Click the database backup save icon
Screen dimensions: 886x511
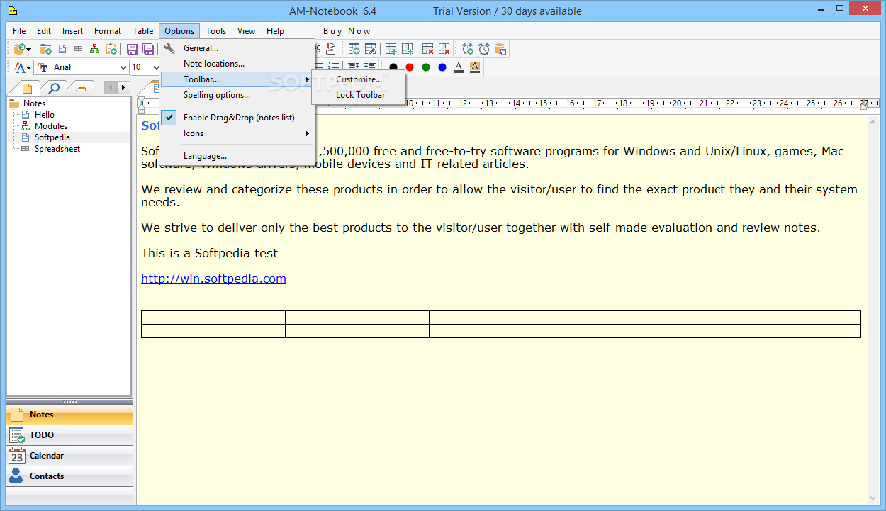[x=500, y=49]
